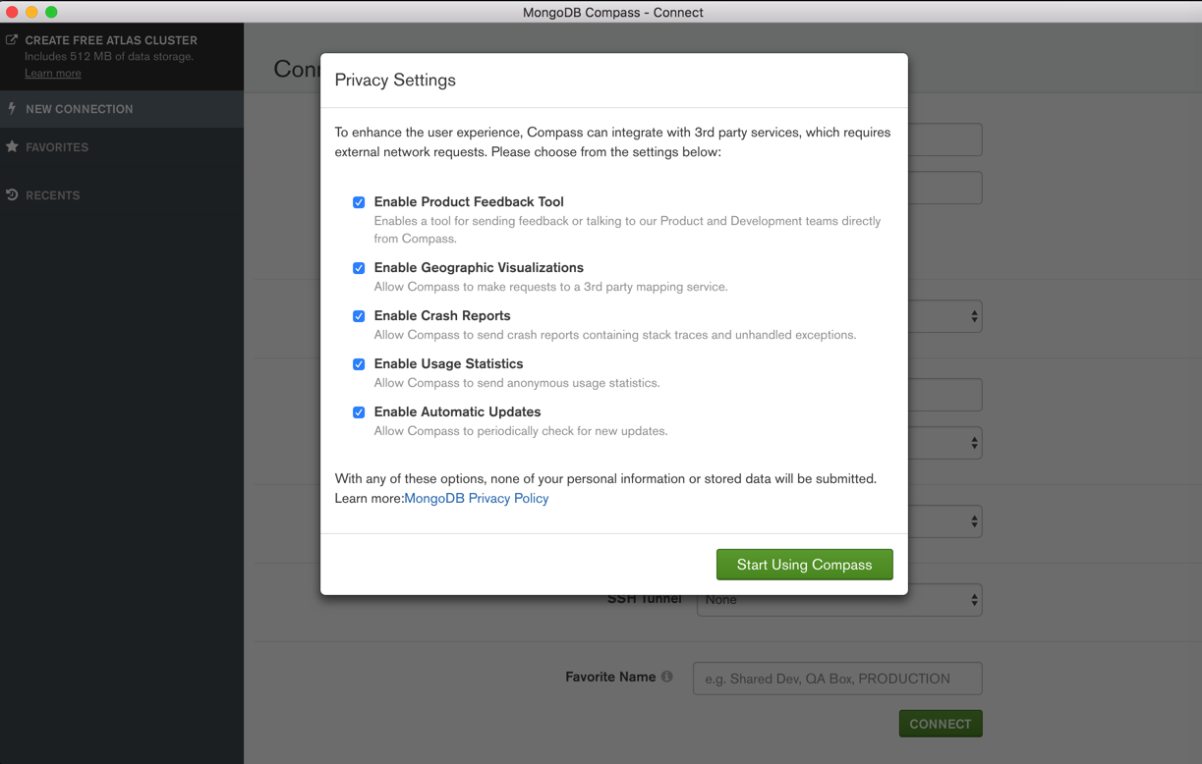Viewport: 1202px width, 764px height.
Task: Open the Recents section in sidebar
Action: (x=53, y=195)
